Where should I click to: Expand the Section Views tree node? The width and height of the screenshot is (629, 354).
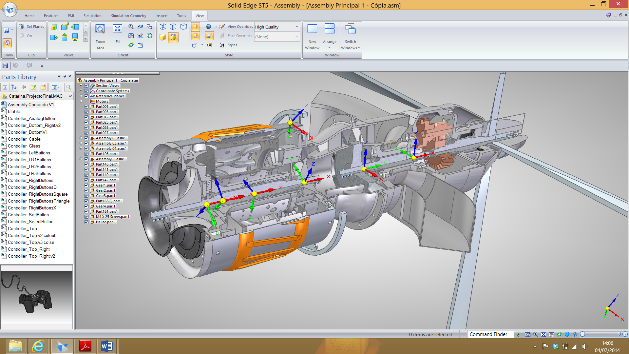81,86
